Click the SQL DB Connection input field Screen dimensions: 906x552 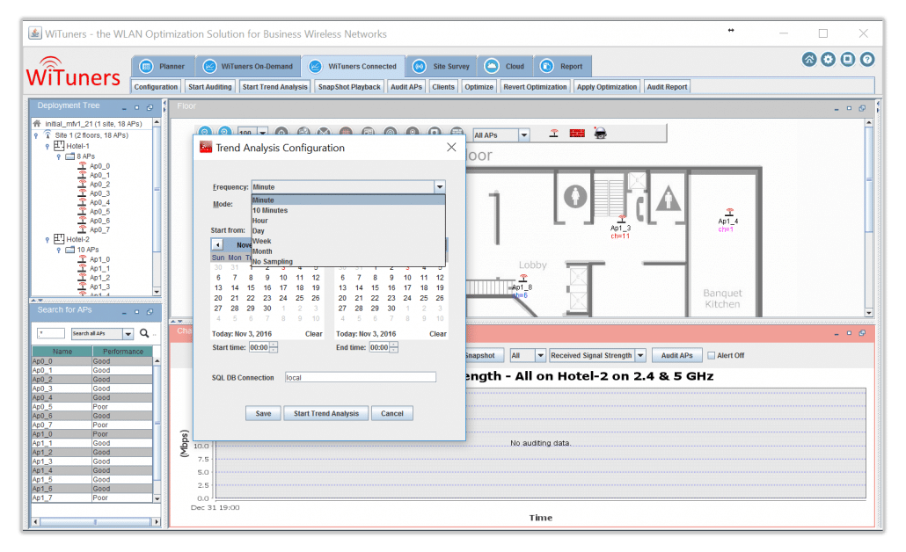[360, 378]
